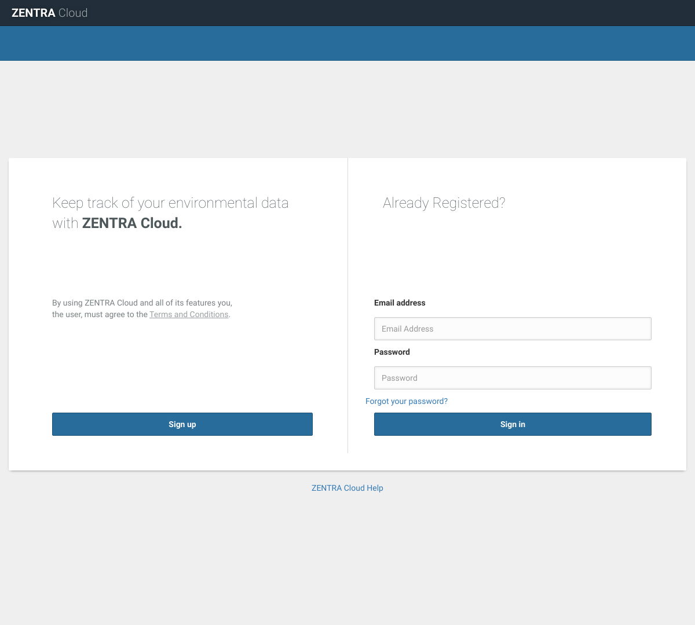Click the blue banner below the header
Image resolution: width=695 pixels, height=625 pixels.
348,43
